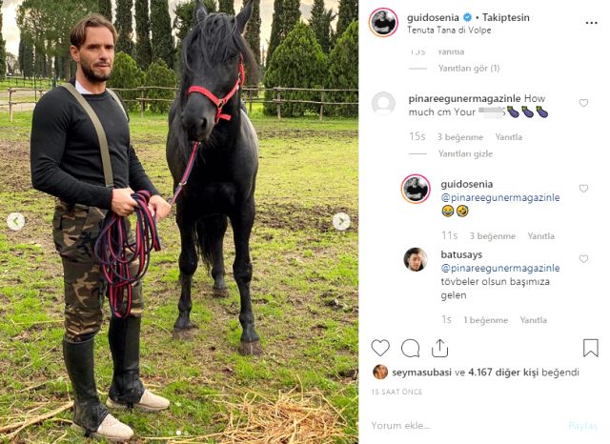Like batusays's reply heart
Viewport: 610px width, 444px height.
(x=583, y=259)
